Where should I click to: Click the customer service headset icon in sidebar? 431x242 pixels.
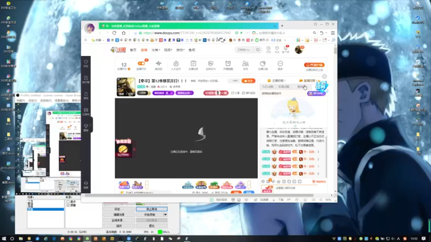[86, 183]
